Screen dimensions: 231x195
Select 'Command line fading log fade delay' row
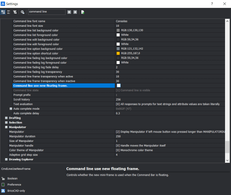[x=118, y=67]
